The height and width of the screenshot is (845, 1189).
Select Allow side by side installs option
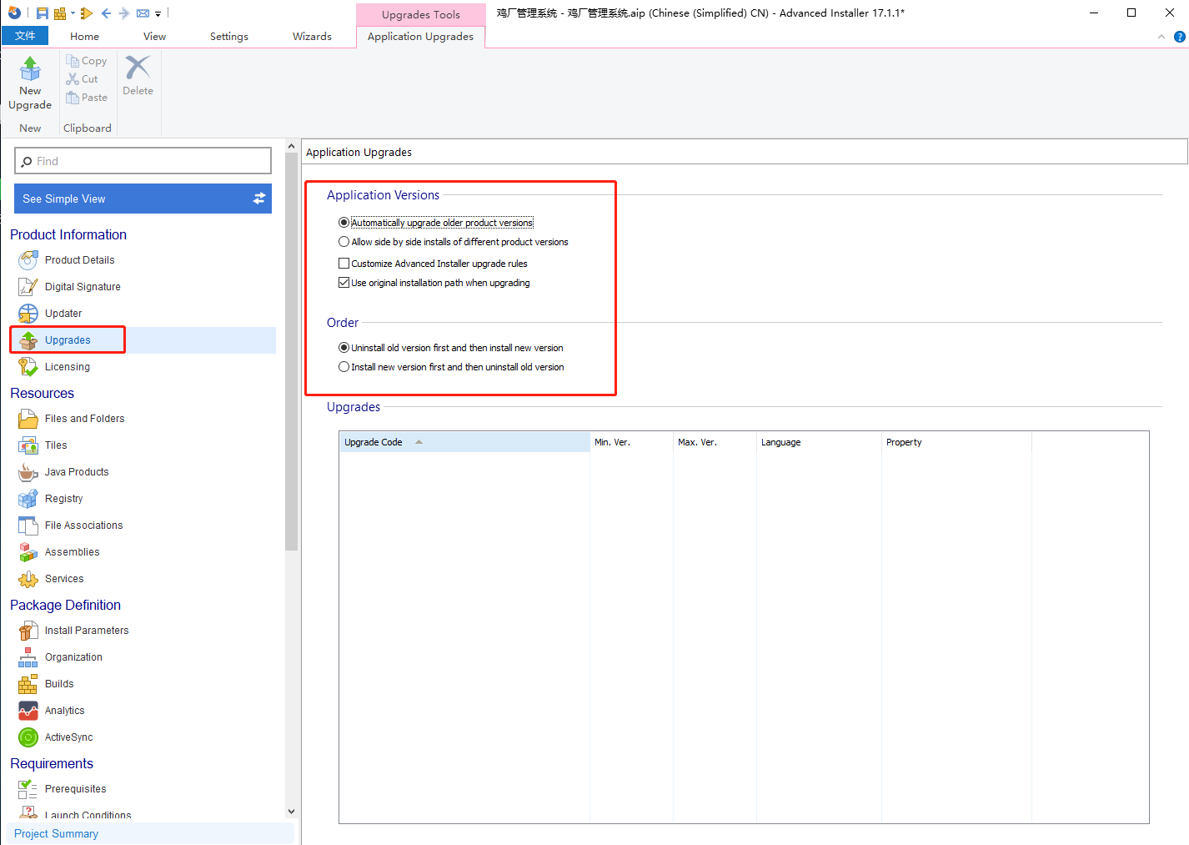click(344, 242)
